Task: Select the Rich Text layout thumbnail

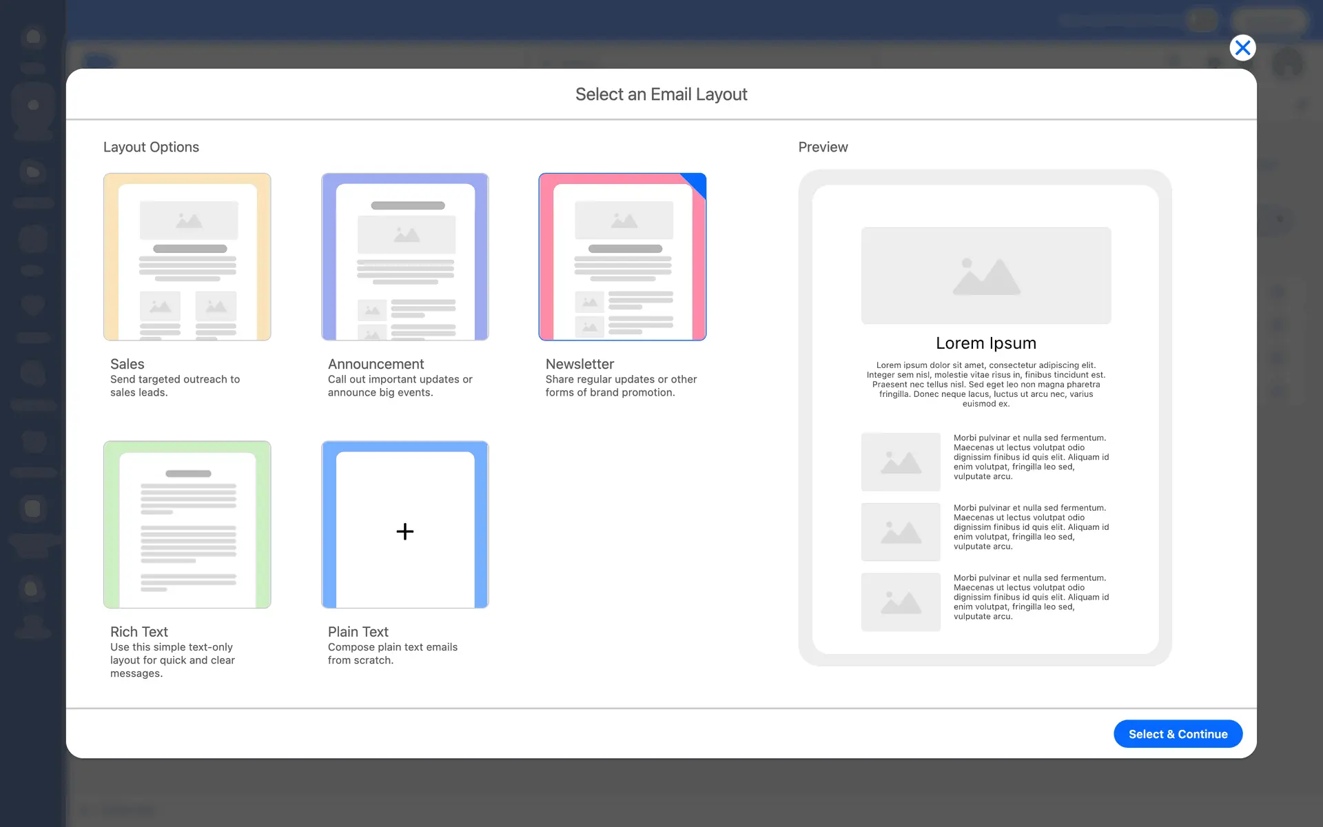Action: [187, 524]
